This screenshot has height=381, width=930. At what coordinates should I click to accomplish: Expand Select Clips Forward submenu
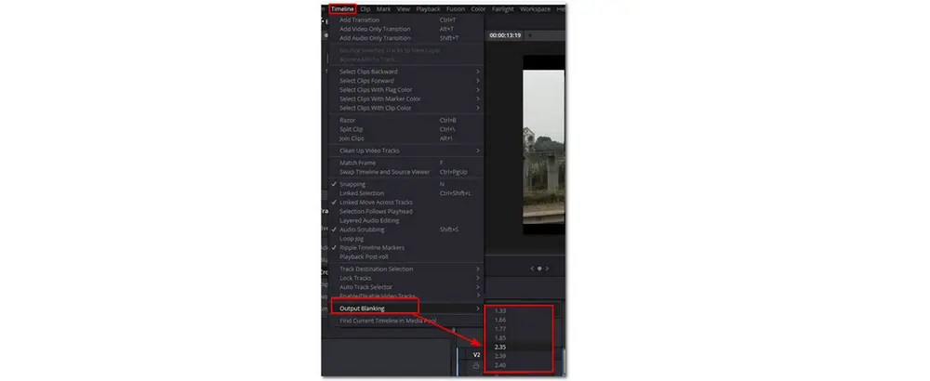(406, 81)
